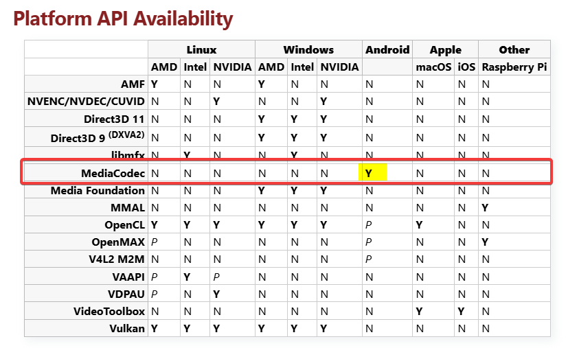Click the MMAL row label
This screenshot has height=348, width=568.
[x=128, y=207]
